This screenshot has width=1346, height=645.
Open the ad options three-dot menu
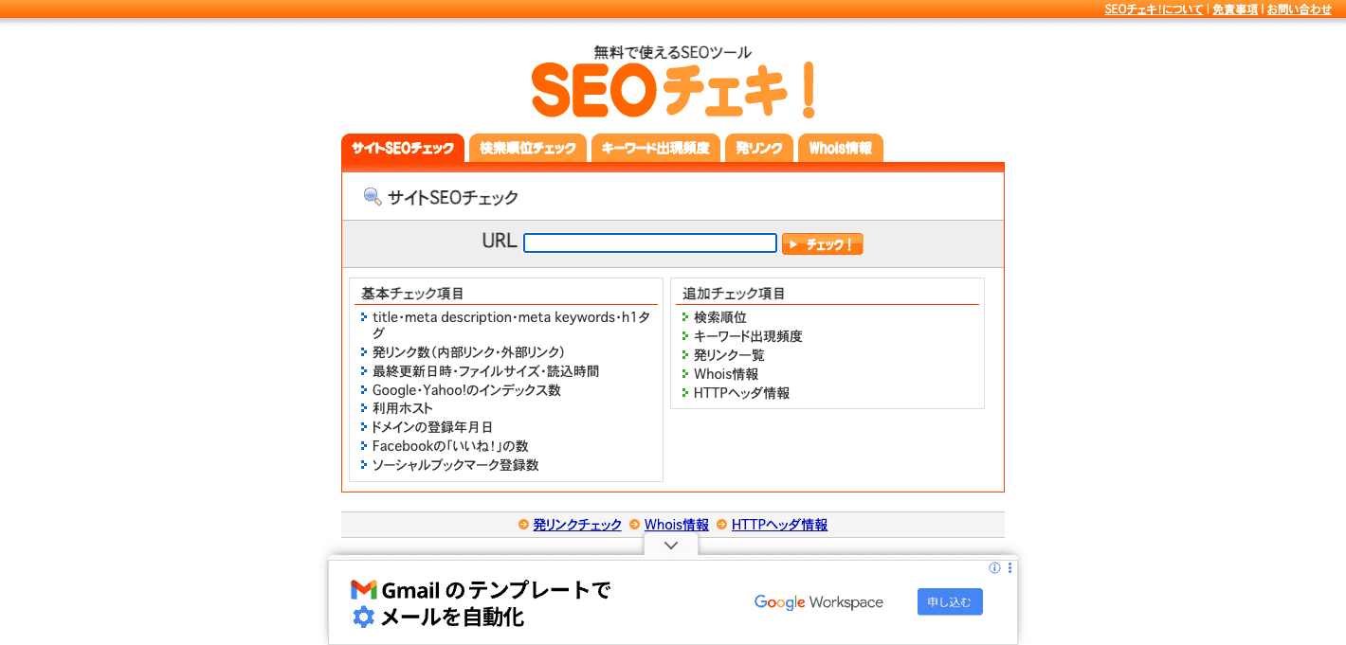click(1009, 568)
